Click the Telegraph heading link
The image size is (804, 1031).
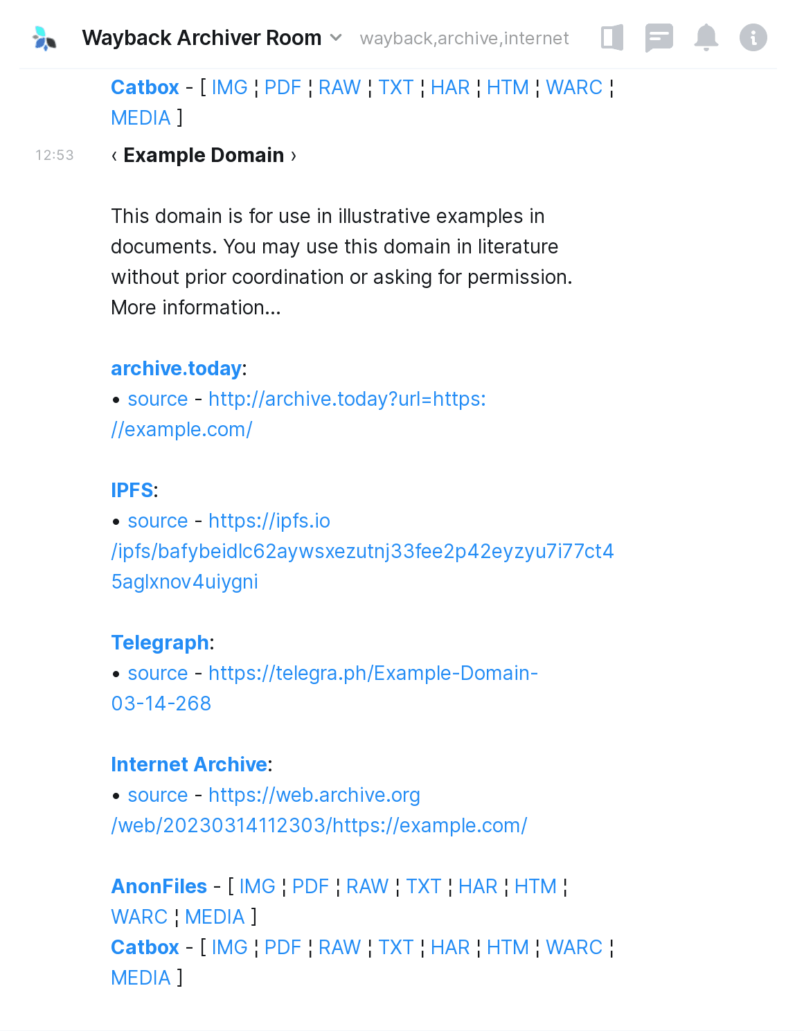pos(159,643)
